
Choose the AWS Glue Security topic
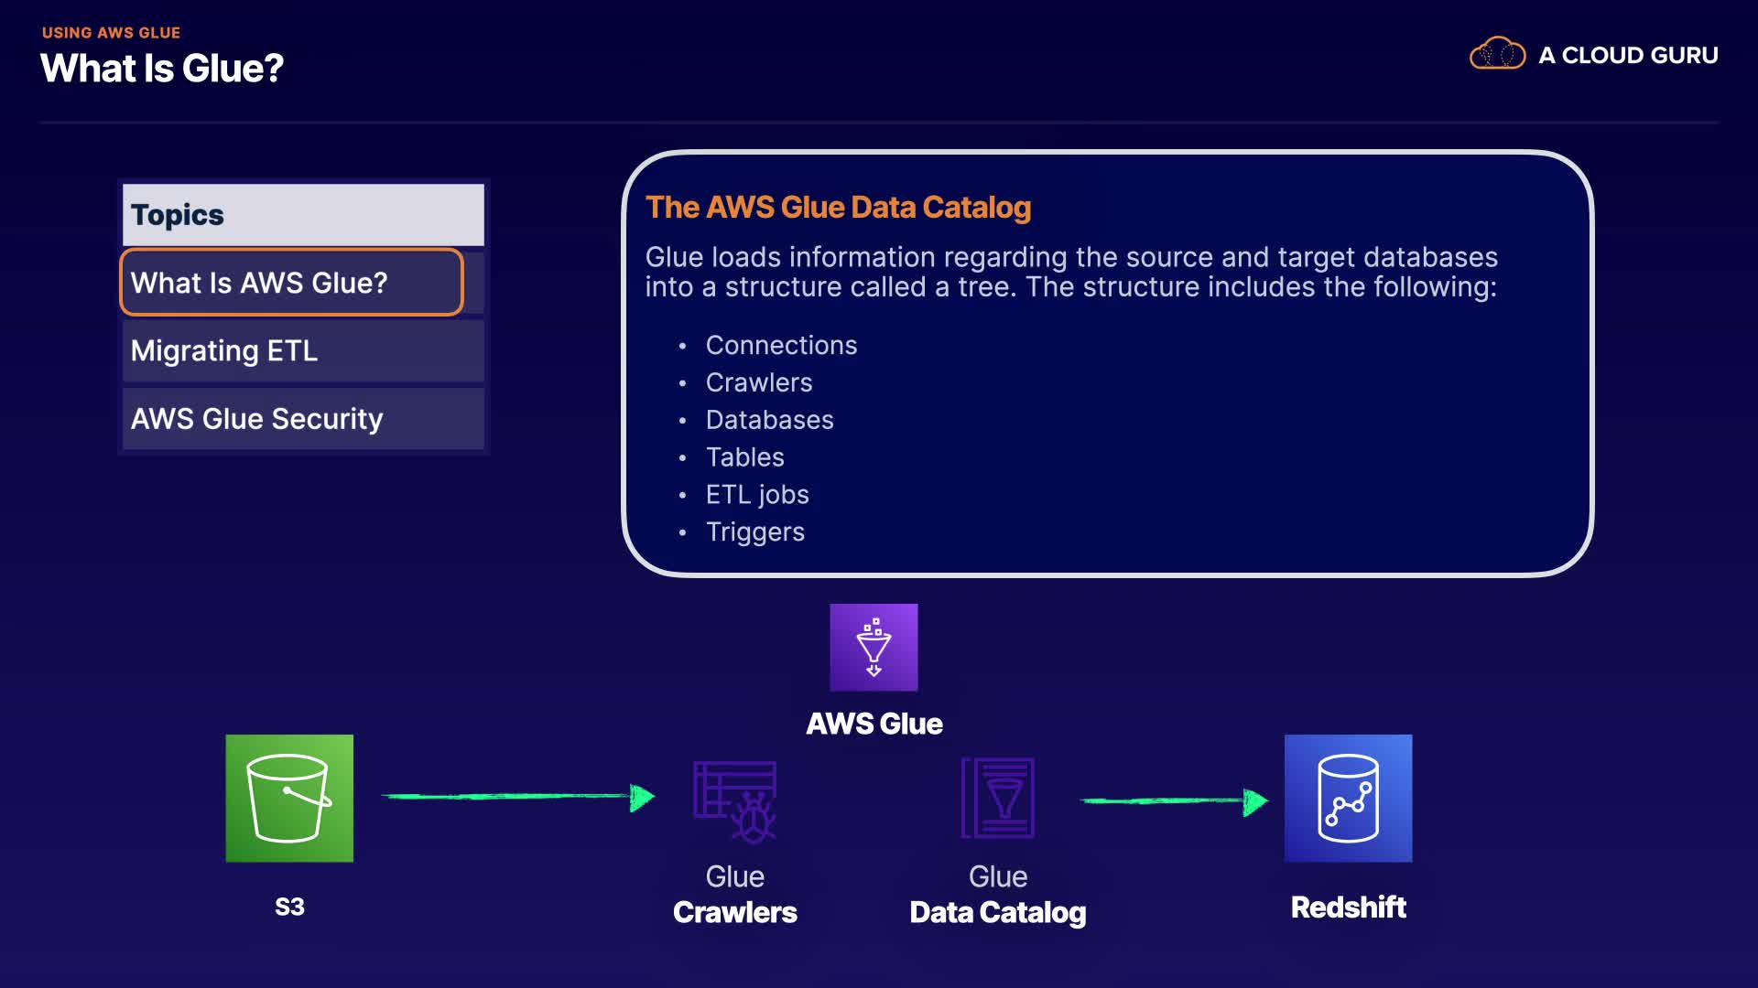pyautogui.click(x=302, y=419)
